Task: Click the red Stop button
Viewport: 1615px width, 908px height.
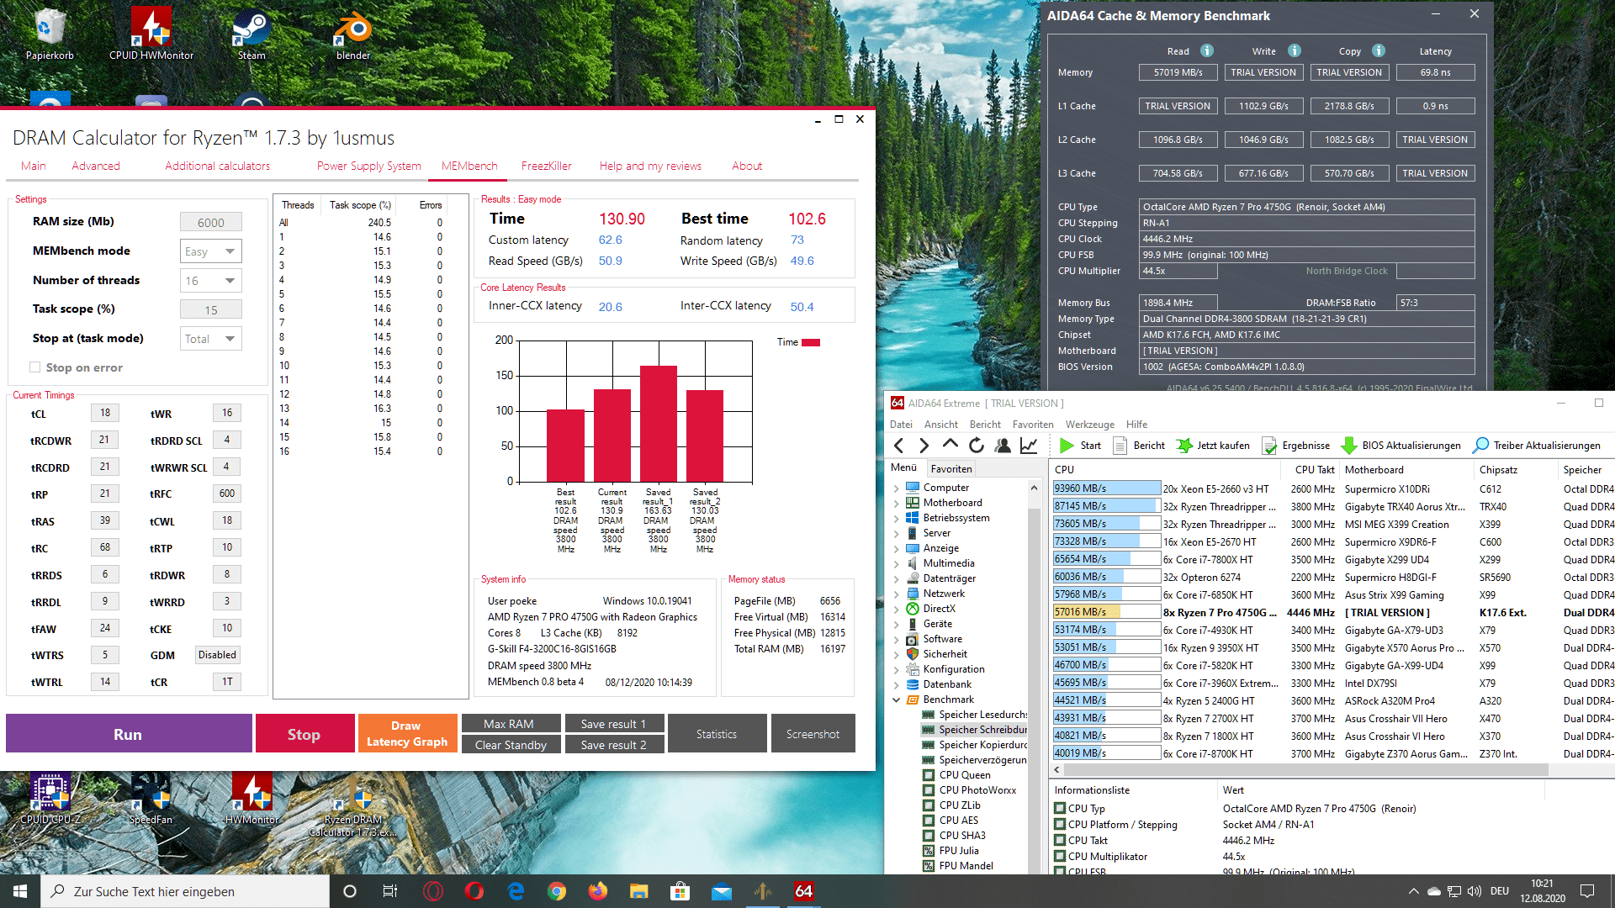Action: click(x=304, y=733)
